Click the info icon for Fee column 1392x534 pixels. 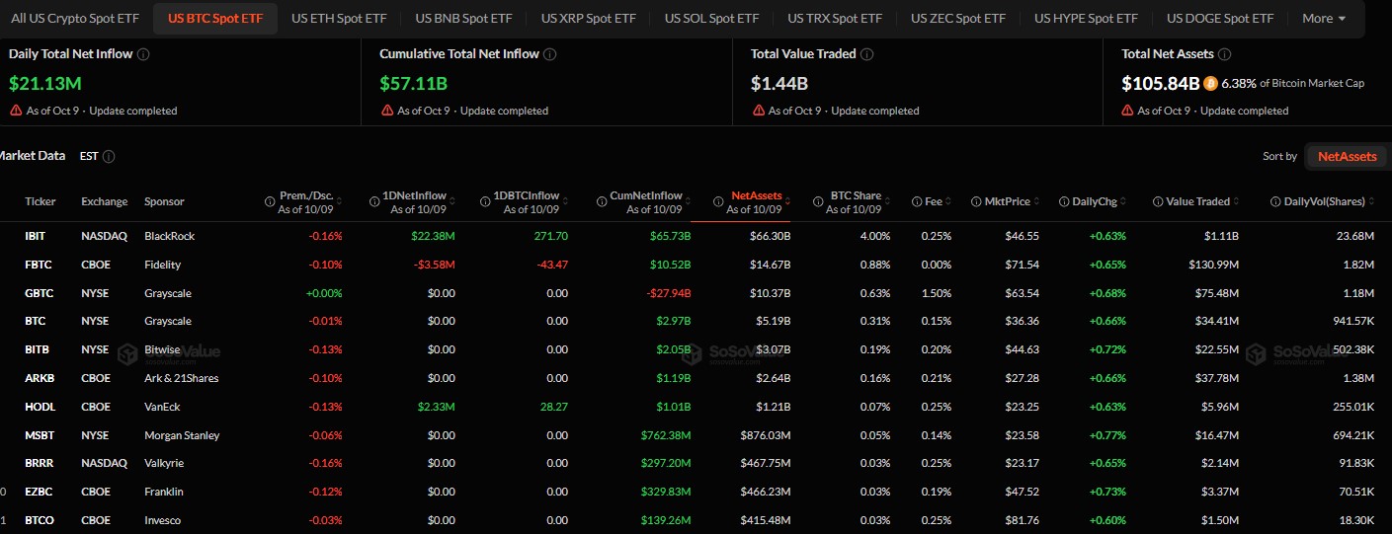click(916, 201)
